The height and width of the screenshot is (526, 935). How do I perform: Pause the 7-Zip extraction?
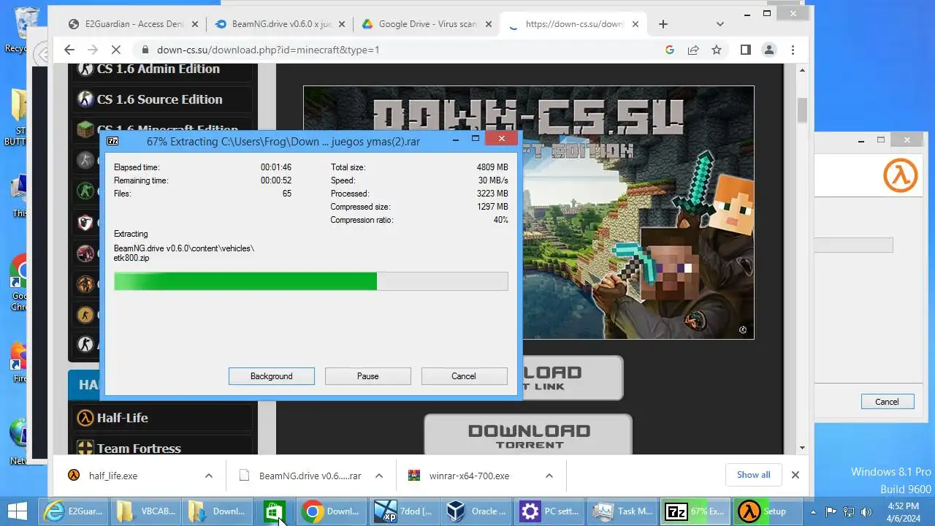(368, 376)
